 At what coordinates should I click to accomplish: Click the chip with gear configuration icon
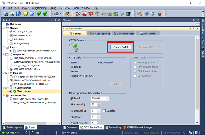67,14
